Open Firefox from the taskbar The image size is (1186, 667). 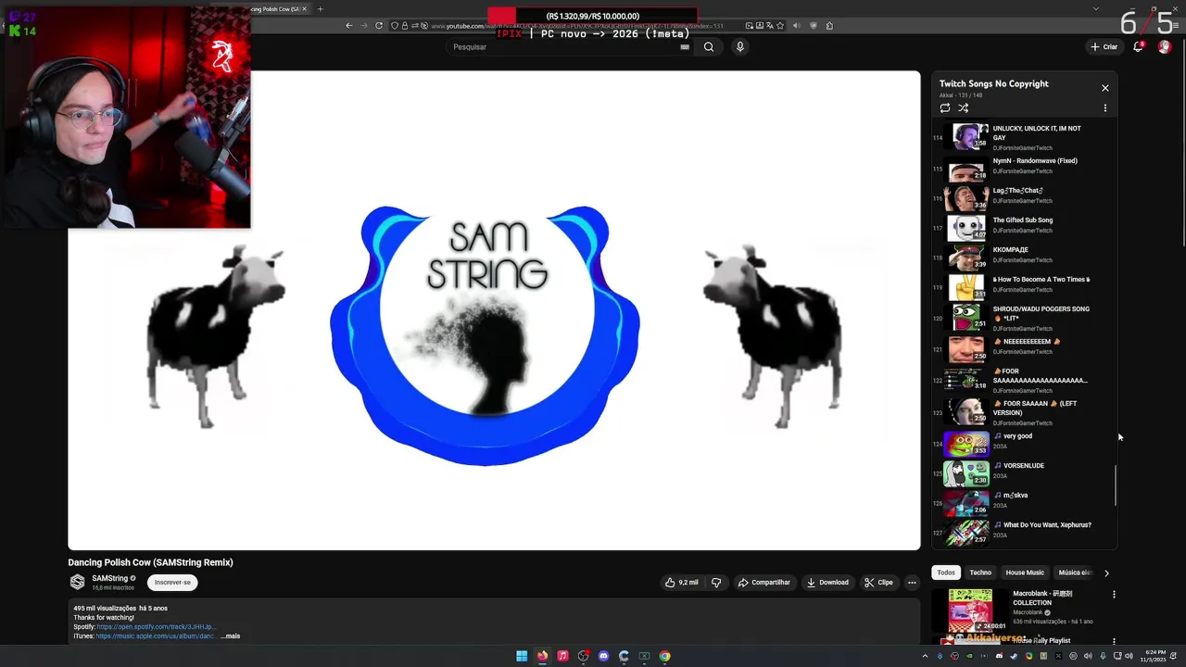point(542,656)
